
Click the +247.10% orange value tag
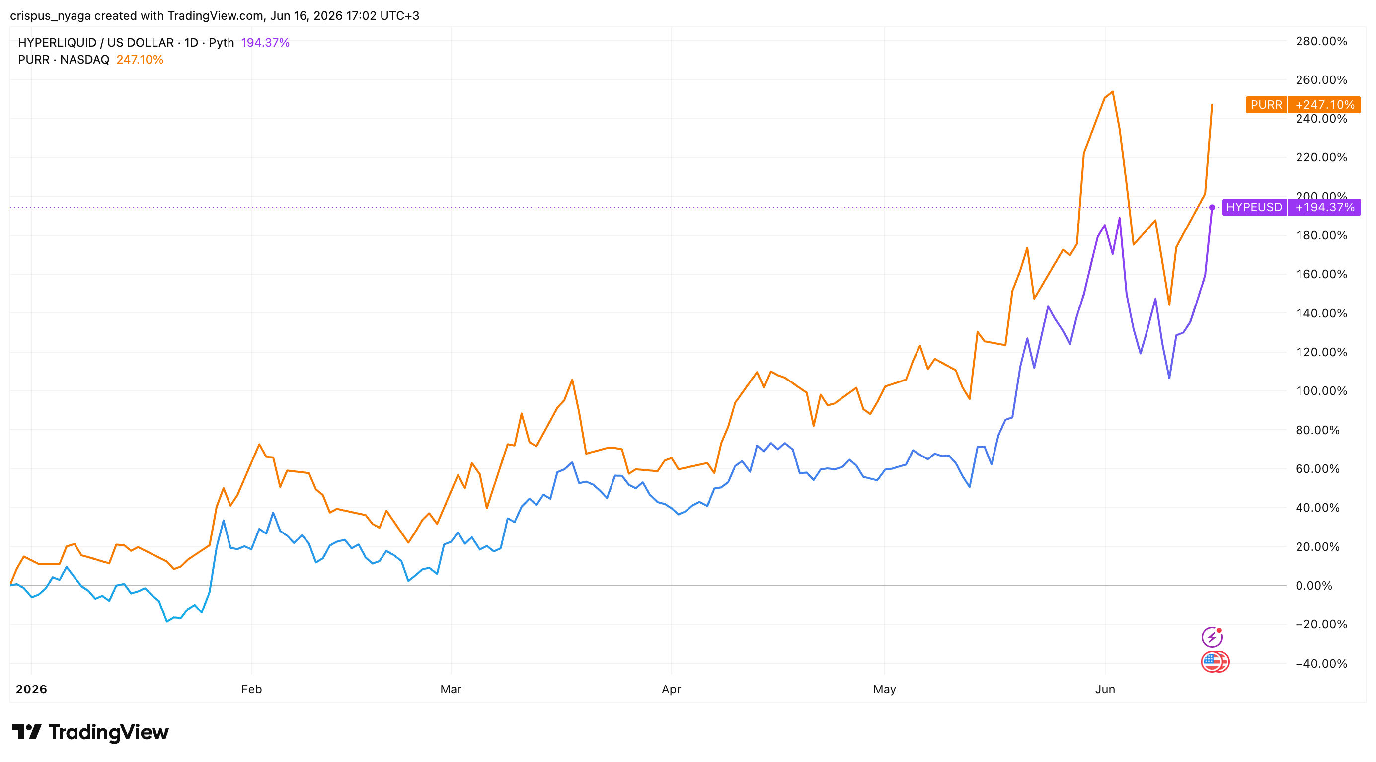[x=1324, y=105]
